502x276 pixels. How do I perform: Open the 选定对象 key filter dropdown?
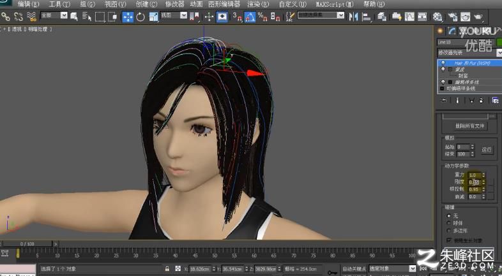[x=392, y=268]
